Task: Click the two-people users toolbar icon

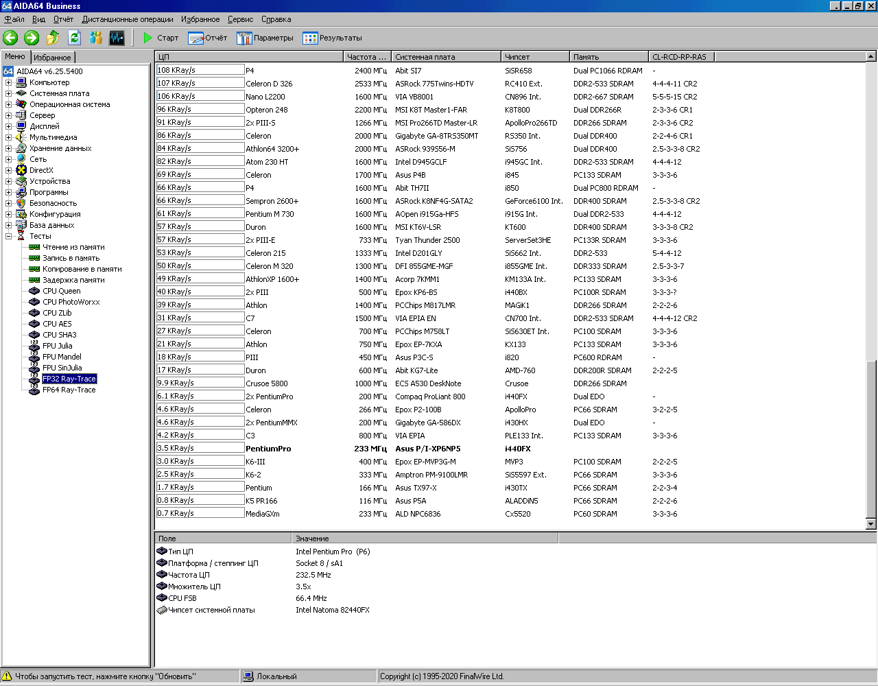Action: coord(95,38)
